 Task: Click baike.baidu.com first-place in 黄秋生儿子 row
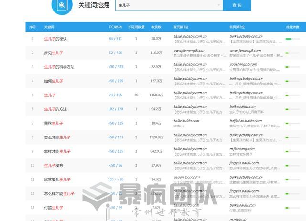pyautogui.click(x=186, y=121)
